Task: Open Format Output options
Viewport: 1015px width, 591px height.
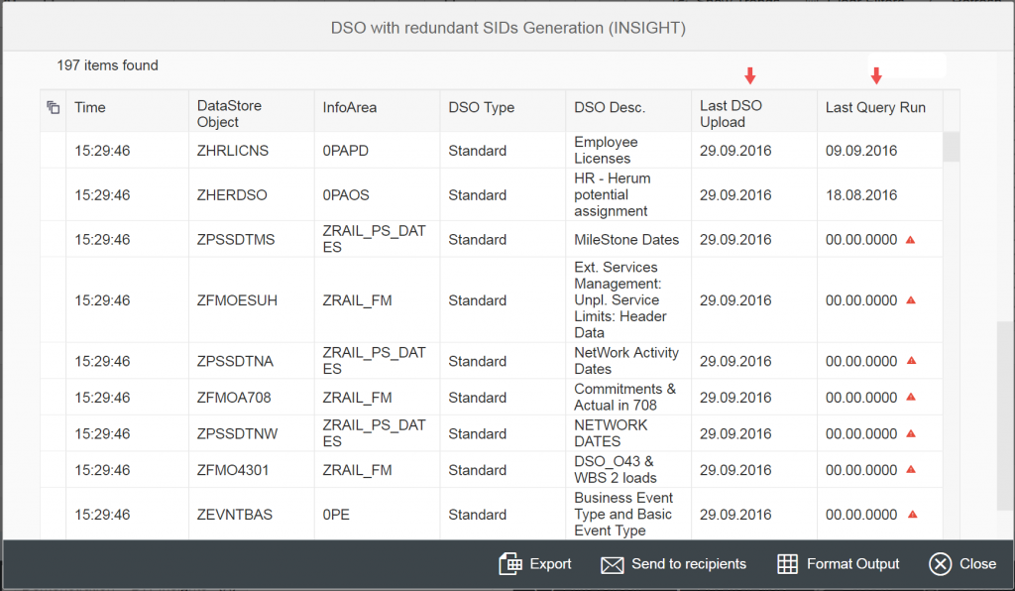Action: 839,563
